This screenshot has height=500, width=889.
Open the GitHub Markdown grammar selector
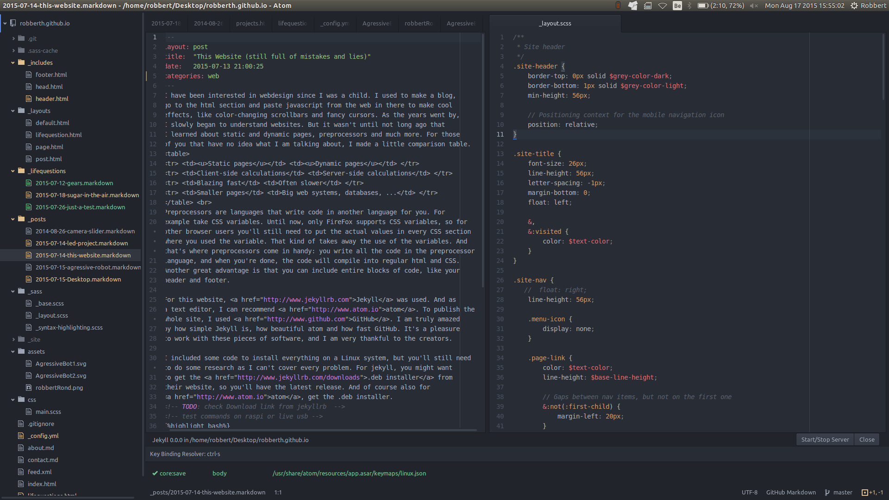coord(791,492)
